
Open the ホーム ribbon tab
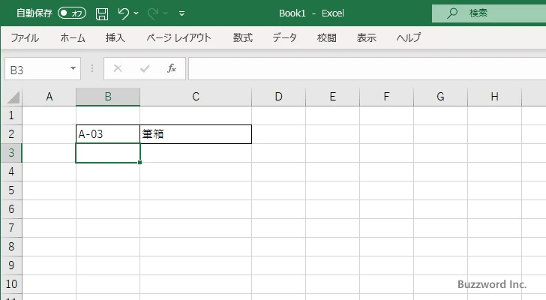(73, 37)
